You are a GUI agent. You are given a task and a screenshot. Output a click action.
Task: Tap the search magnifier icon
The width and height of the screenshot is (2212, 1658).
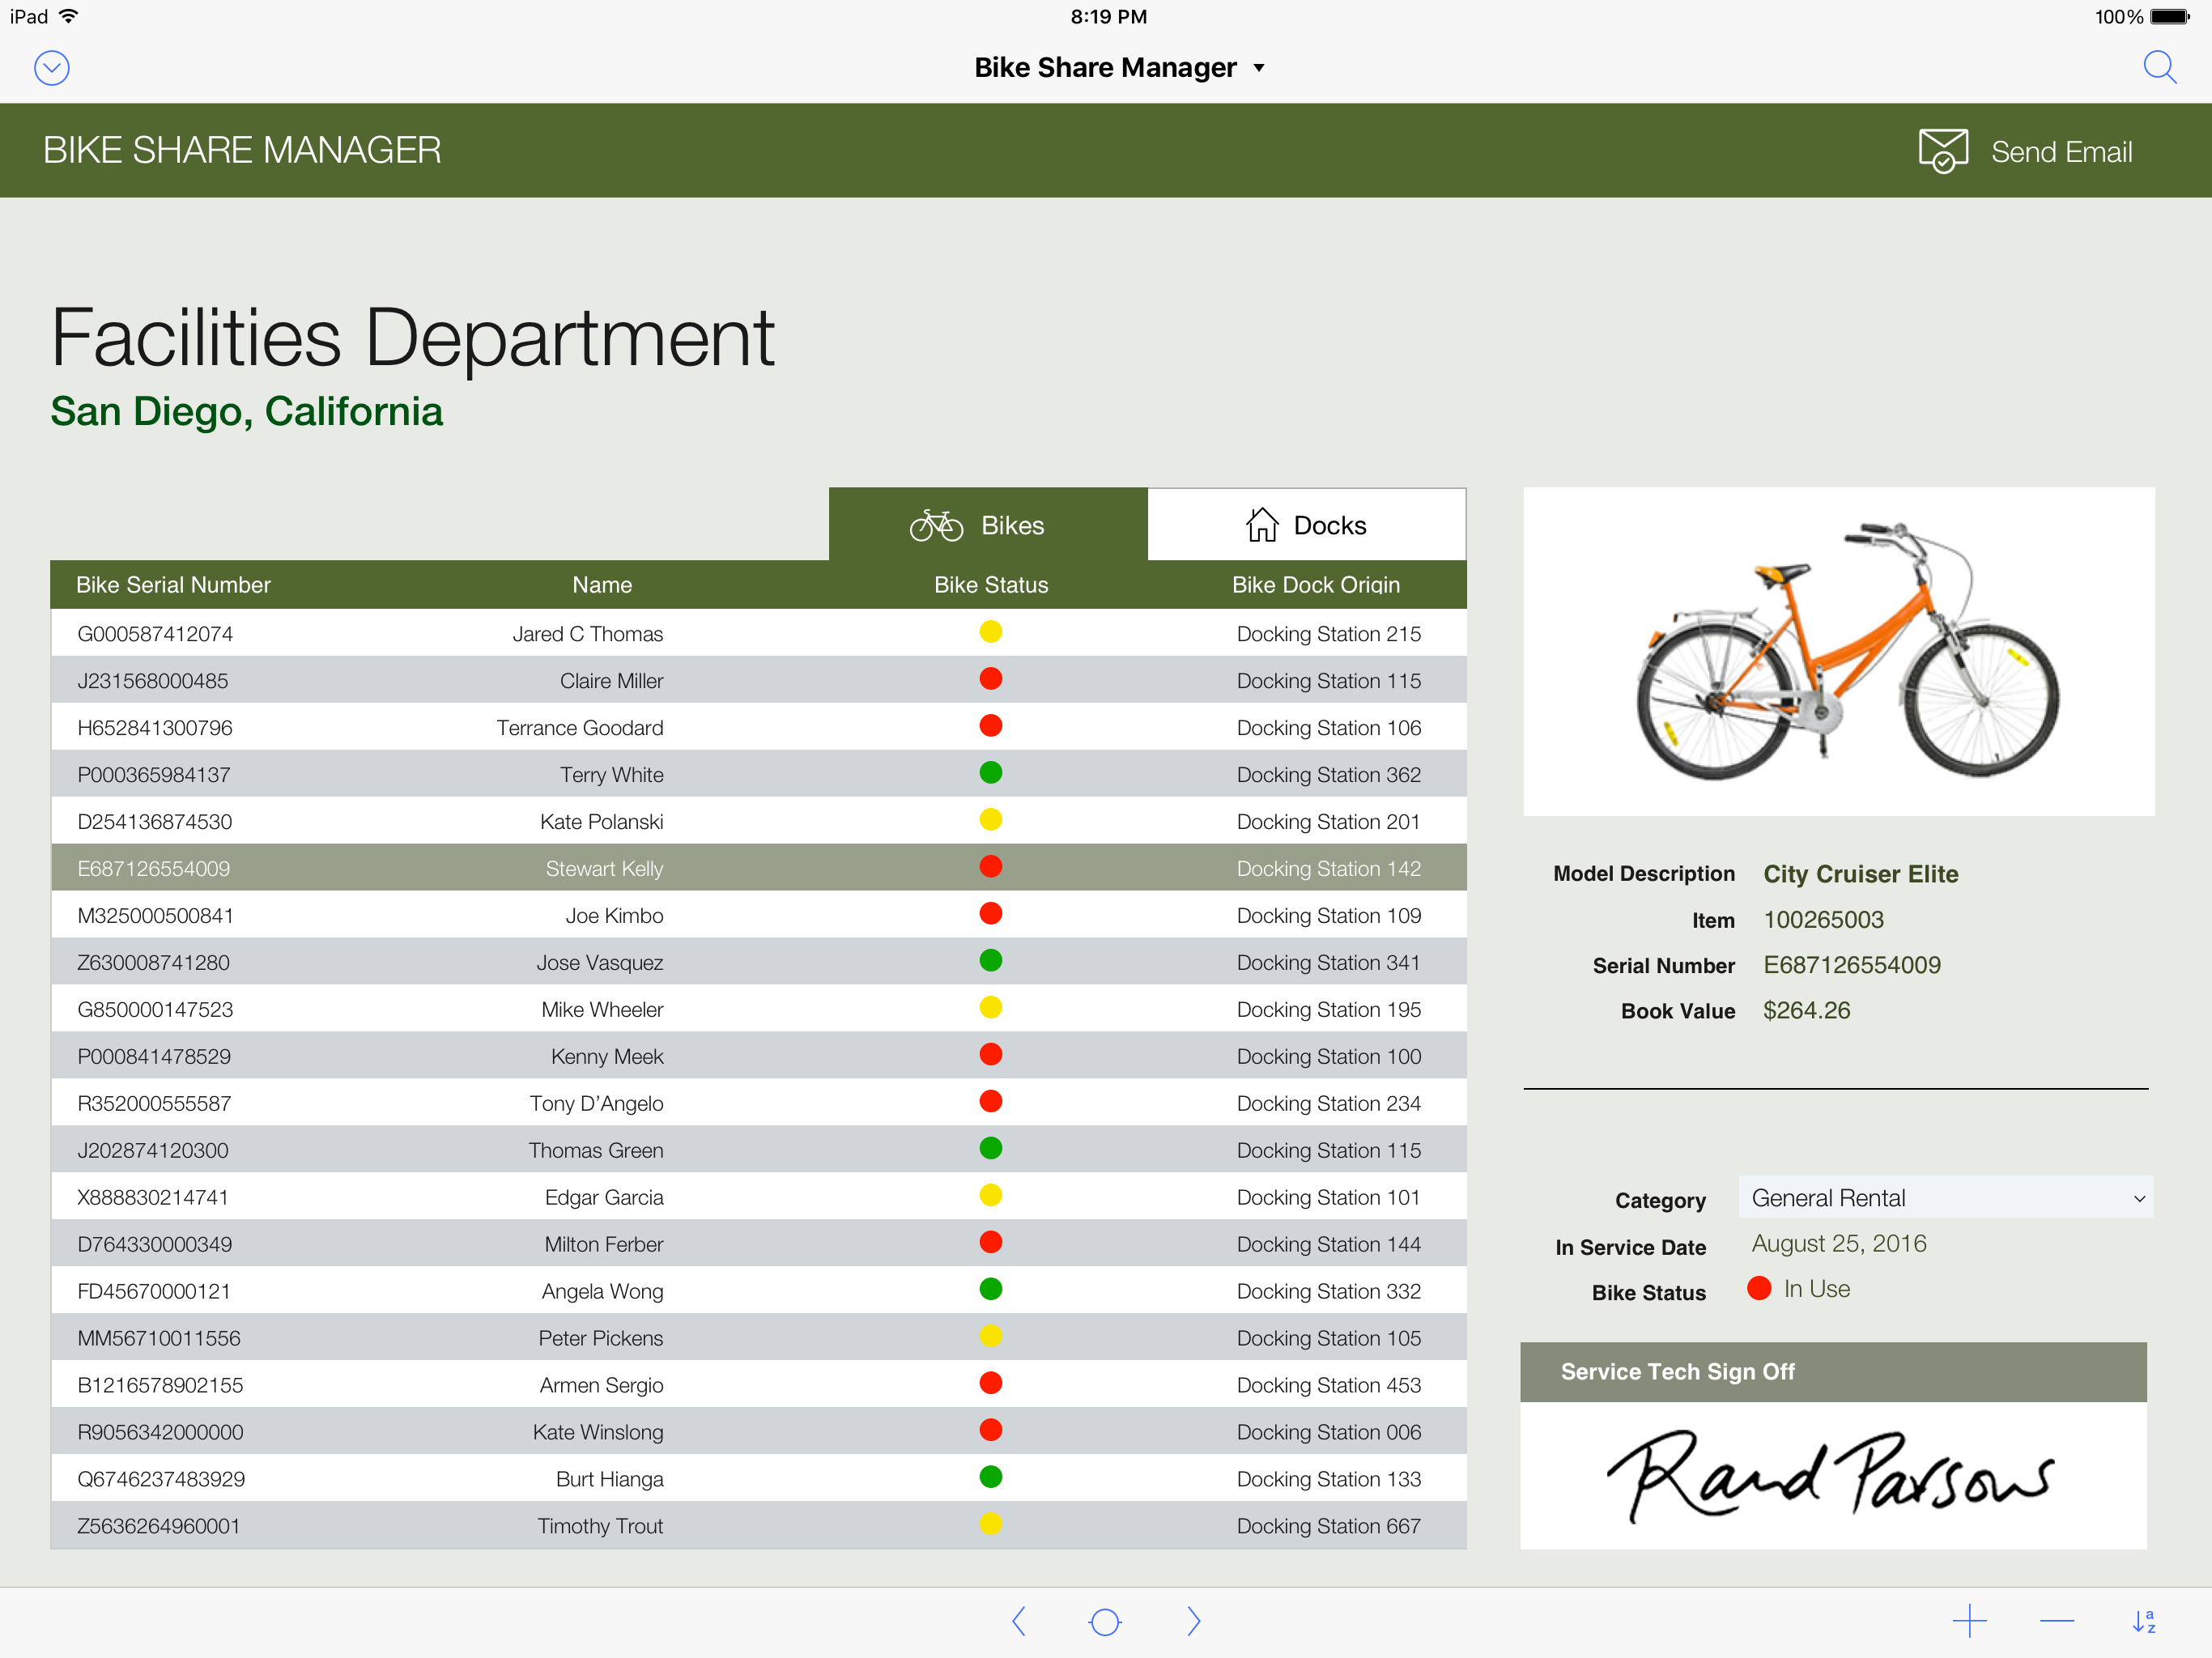coord(2159,67)
